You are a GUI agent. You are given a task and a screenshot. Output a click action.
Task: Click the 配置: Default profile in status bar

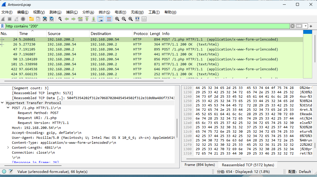pyautogui.click(x=300, y=171)
